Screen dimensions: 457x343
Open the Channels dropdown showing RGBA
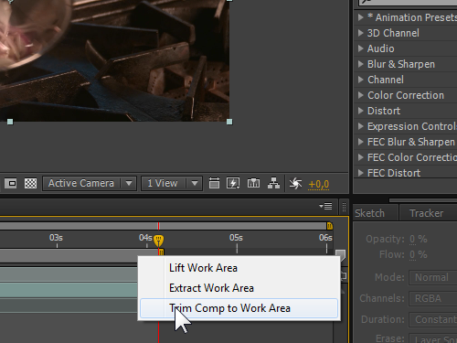tap(432, 298)
